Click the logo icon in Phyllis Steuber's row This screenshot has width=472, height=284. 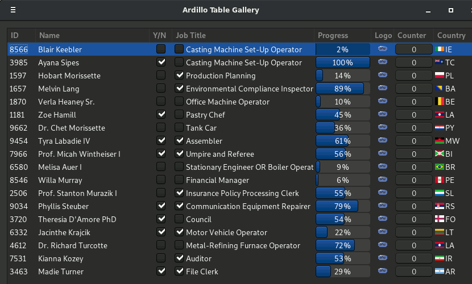383,206
